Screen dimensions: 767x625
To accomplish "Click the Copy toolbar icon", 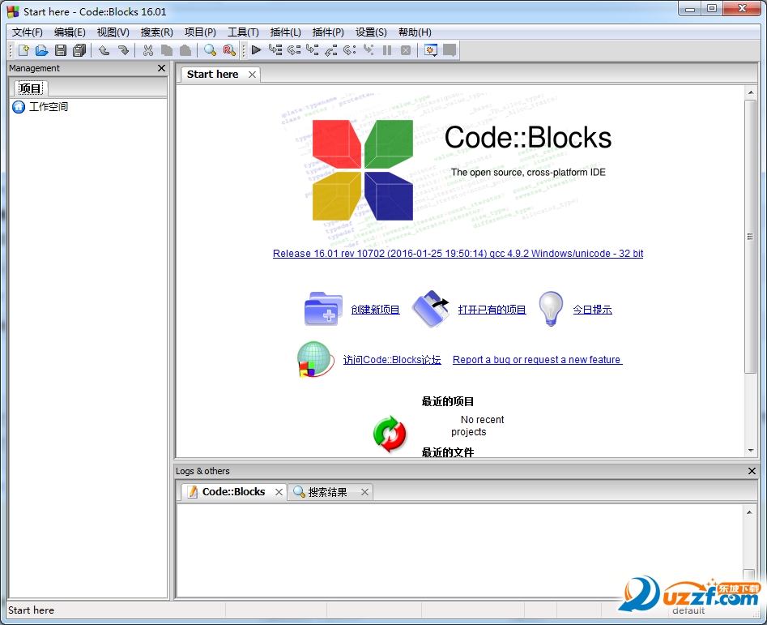I will [x=167, y=50].
